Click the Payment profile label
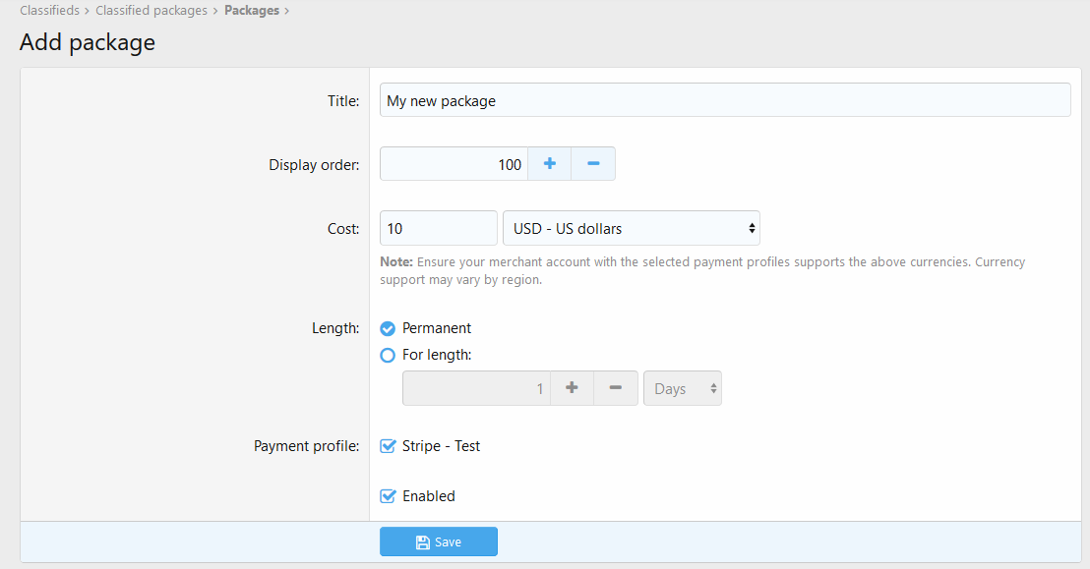Viewport: 1090px width, 569px height. tap(306, 446)
